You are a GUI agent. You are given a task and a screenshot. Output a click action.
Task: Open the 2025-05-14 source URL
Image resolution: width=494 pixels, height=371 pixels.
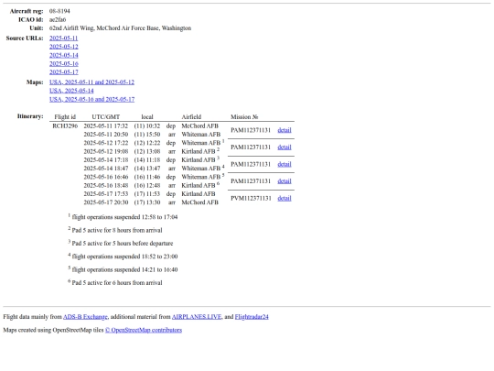click(64, 55)
